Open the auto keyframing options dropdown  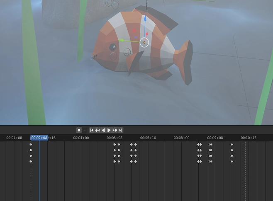(85, 130)
